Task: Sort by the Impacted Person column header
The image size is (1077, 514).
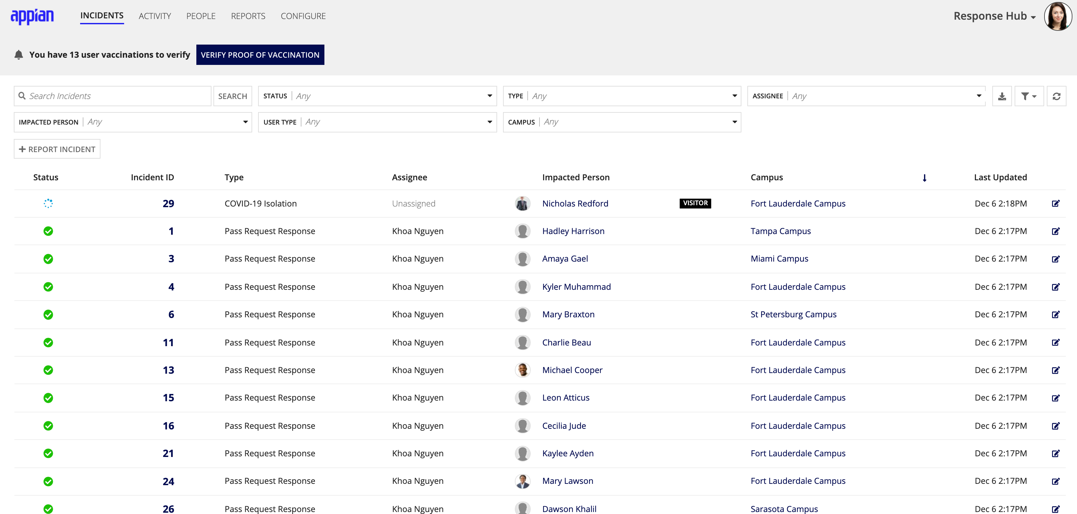Action: pos(576,177)
